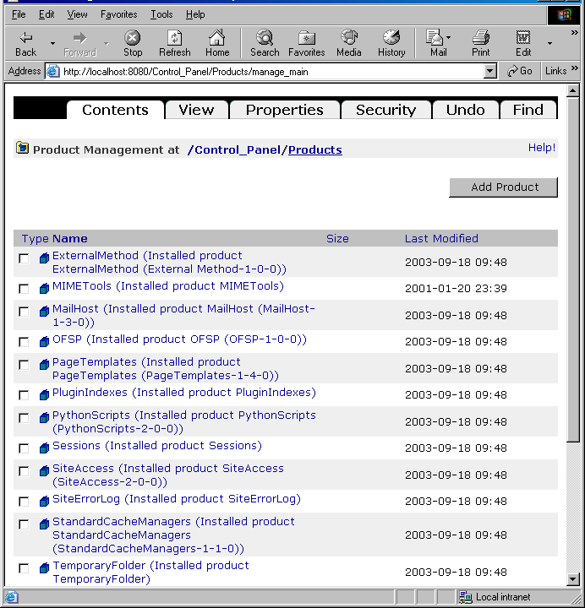Click the Mail toolbar icon

(x=435, y=38)
